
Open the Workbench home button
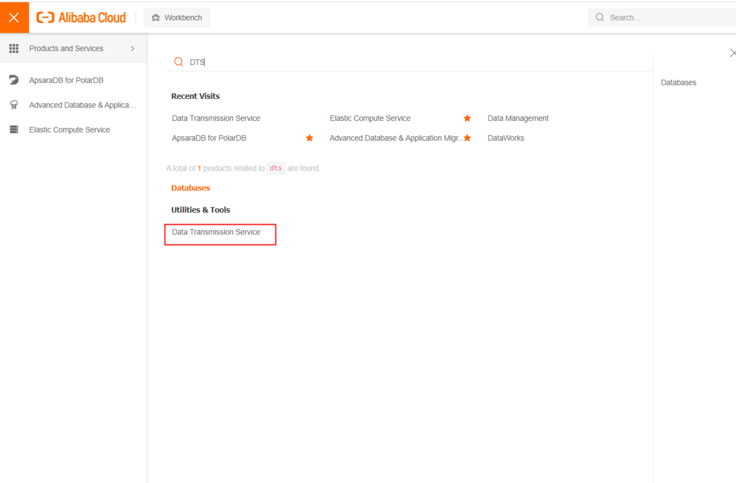click(177, 18)
